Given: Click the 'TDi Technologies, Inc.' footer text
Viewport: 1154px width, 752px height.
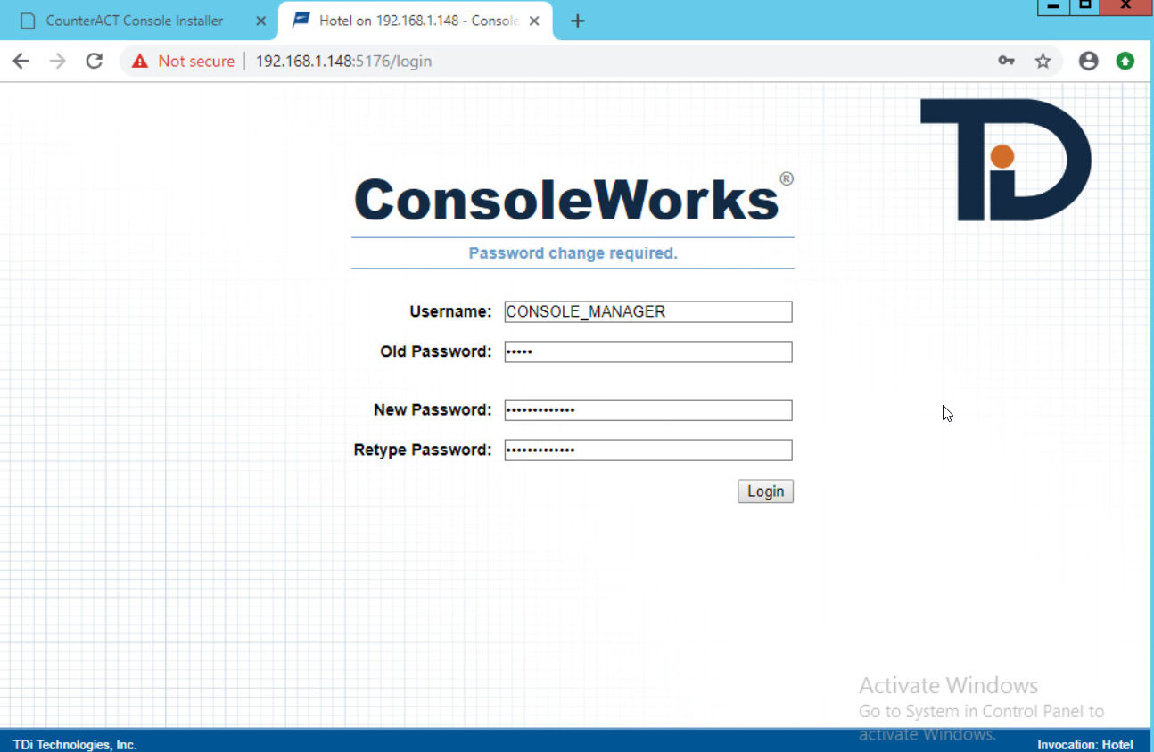Looking at the screenshot, I should 75,745.
